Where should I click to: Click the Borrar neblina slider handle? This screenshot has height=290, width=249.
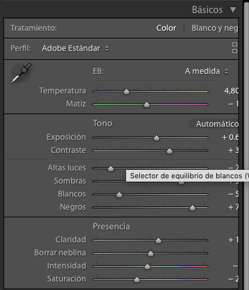pyautogui.click(x=150, y=253)
